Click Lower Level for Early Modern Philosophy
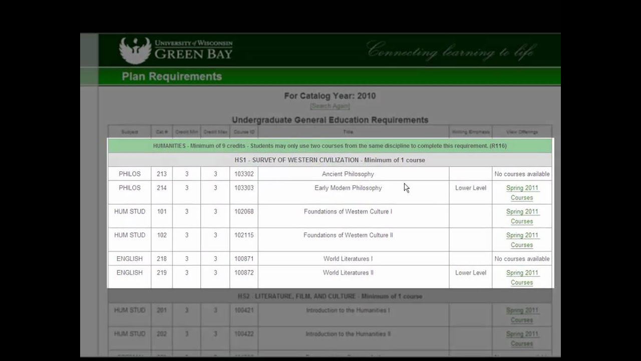The image size is (641, 361). pyautogui.click(x=471, y=188)
